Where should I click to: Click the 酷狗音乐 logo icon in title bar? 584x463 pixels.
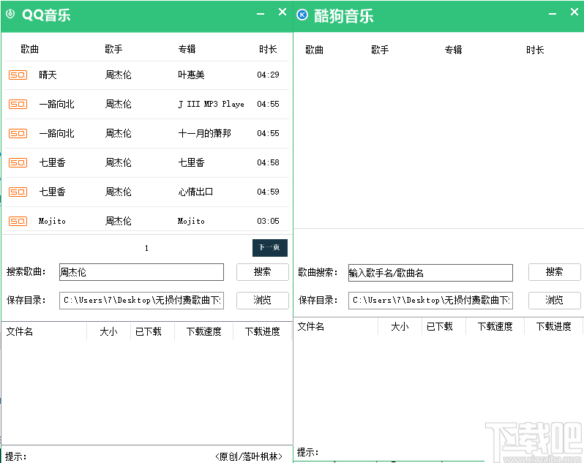pos(302,15)
